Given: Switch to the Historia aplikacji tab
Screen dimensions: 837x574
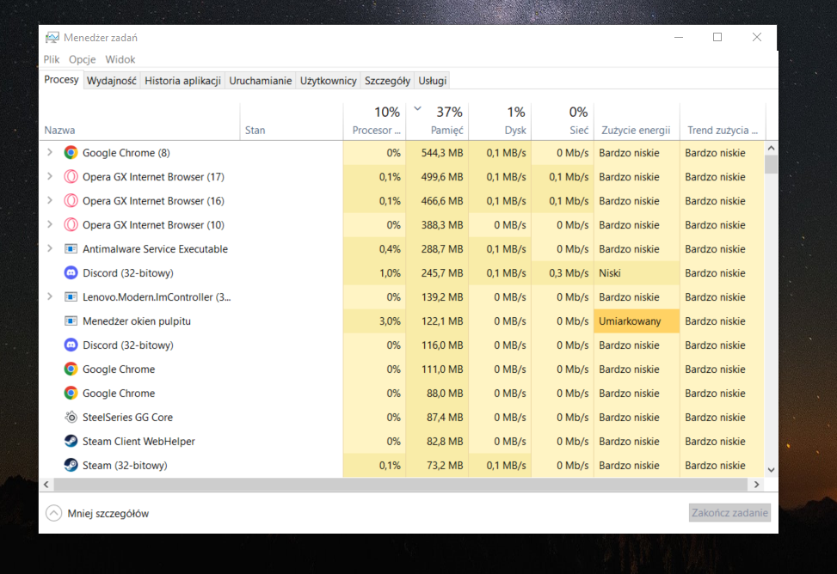Looking at the screenshot, I should [182, 81].
